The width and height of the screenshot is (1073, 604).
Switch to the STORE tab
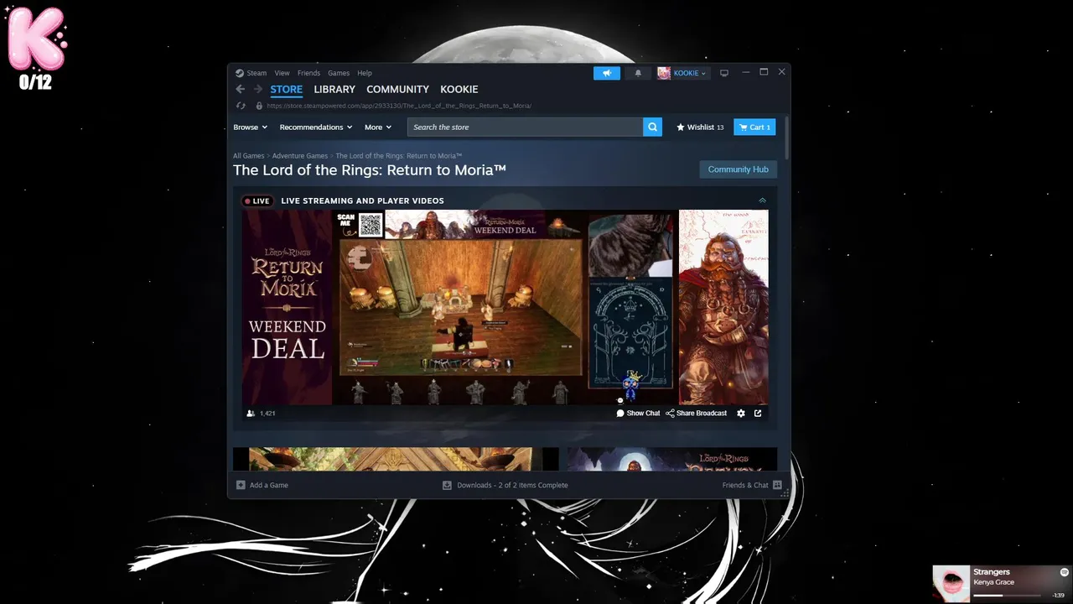[x=286, y=89]
